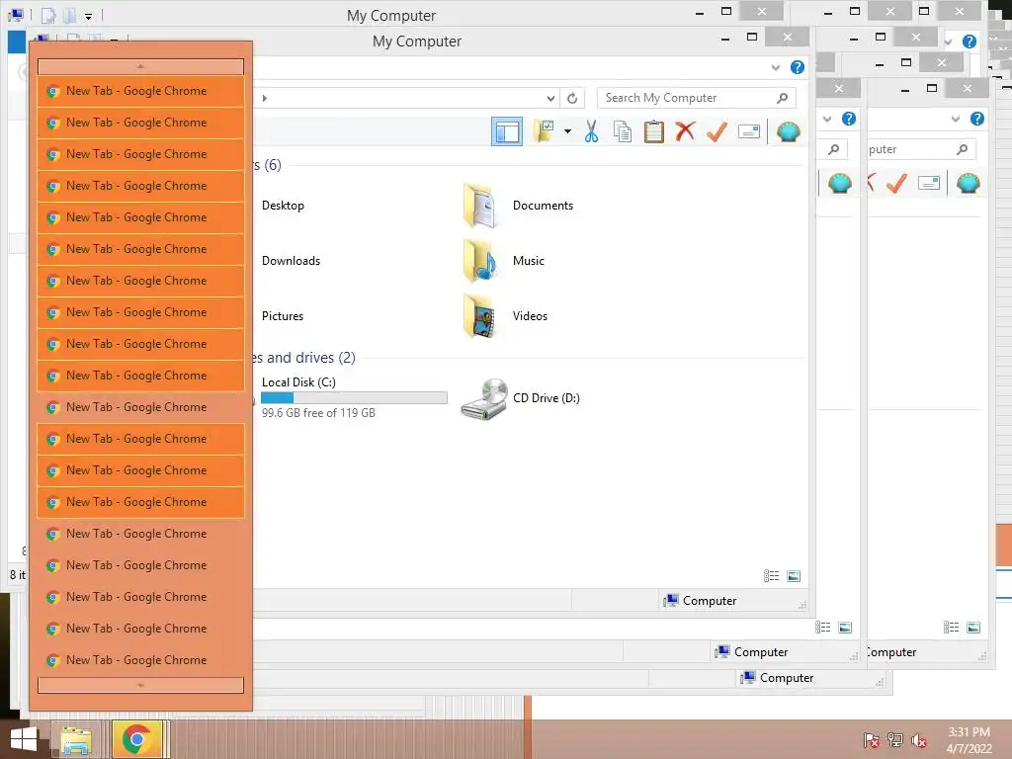1012x759 pixels.
Task: Open the Music folder icon
Action: [x=479, y=261]
